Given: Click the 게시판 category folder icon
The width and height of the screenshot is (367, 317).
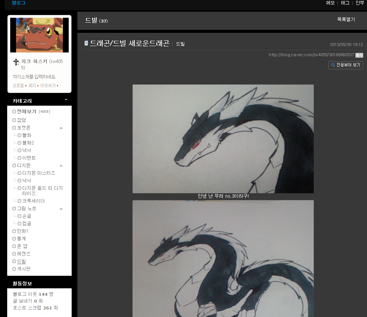Looking at the screenshot, I should (x=14, y=269).
